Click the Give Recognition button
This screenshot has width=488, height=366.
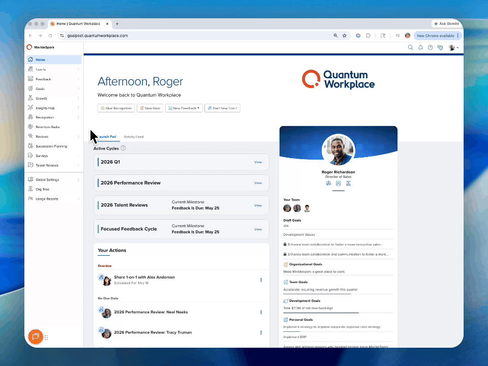[x=116, y=108]
